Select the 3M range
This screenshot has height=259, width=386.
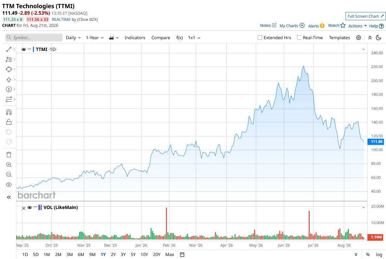[69, 254]
